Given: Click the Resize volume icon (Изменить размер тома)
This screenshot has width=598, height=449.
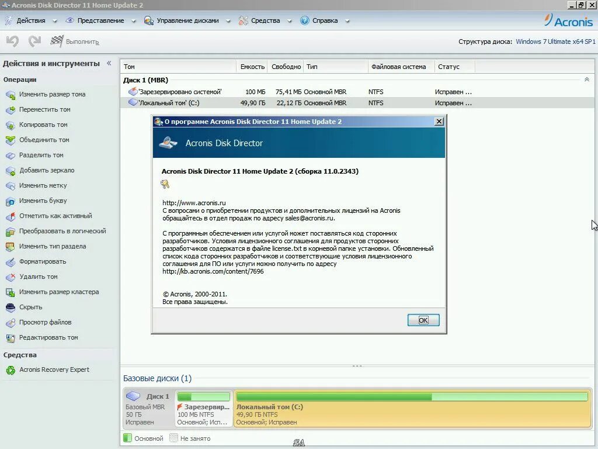Looking at the screenshot, I should point(11,95).
